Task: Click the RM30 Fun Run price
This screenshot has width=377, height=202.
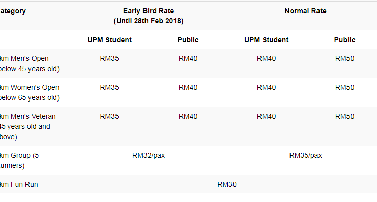Action: (227, 184)
